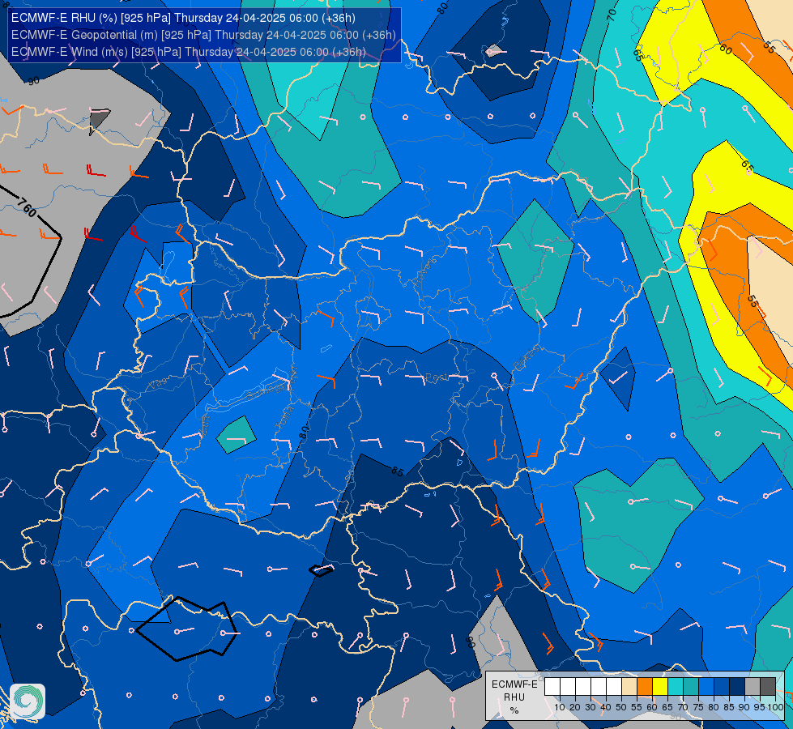Click the orange 55–60 legend swatch
Screen dimensions: 793x729
[x=644, y=687]
